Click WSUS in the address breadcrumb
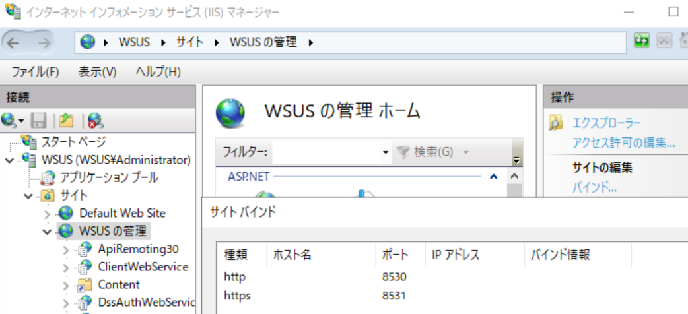 point(134,42)
